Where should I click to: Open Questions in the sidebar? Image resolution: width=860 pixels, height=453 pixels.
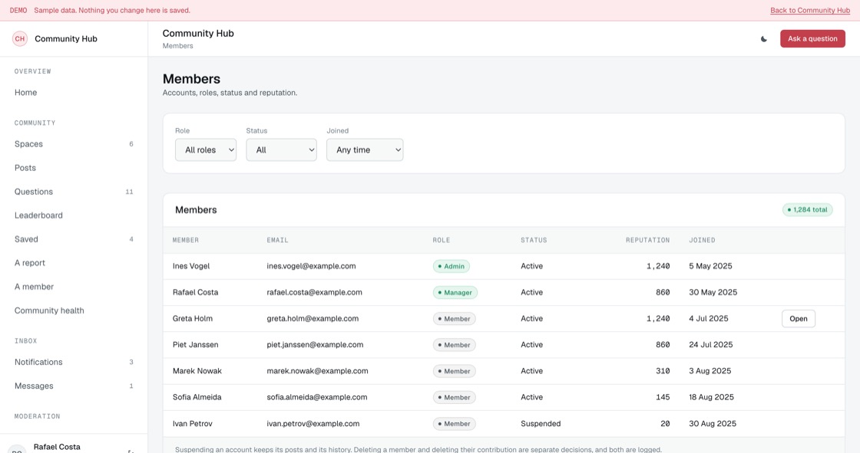coord(74,192)
